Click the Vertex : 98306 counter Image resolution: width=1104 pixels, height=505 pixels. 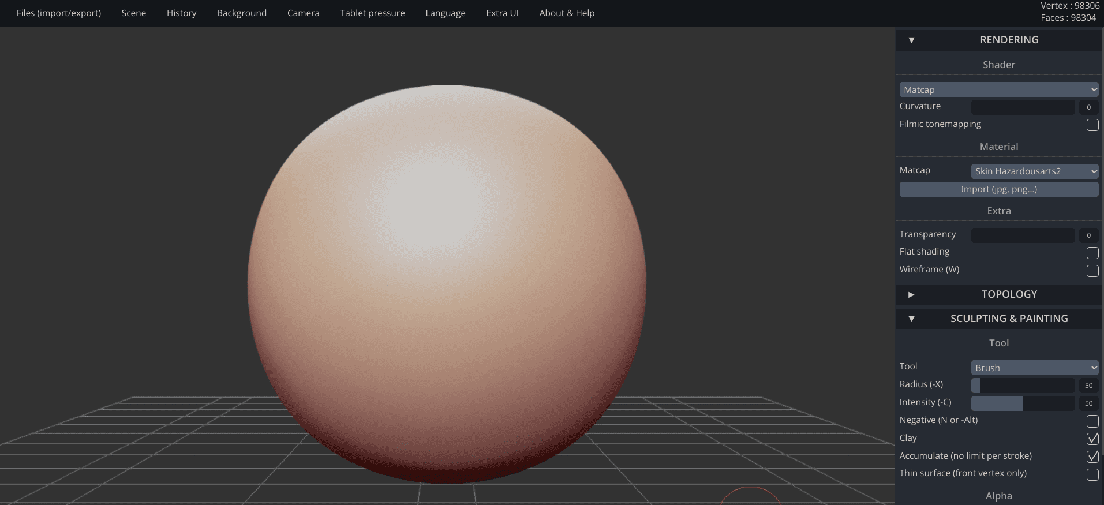tap(1070, 6)
